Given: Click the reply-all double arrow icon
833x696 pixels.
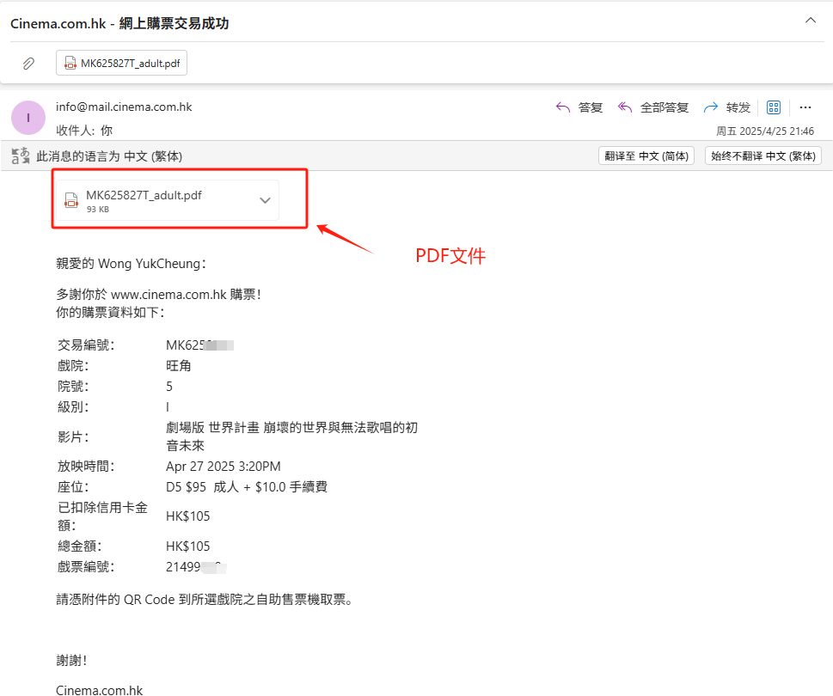Looking at the screenshot, I should [626, 107].
